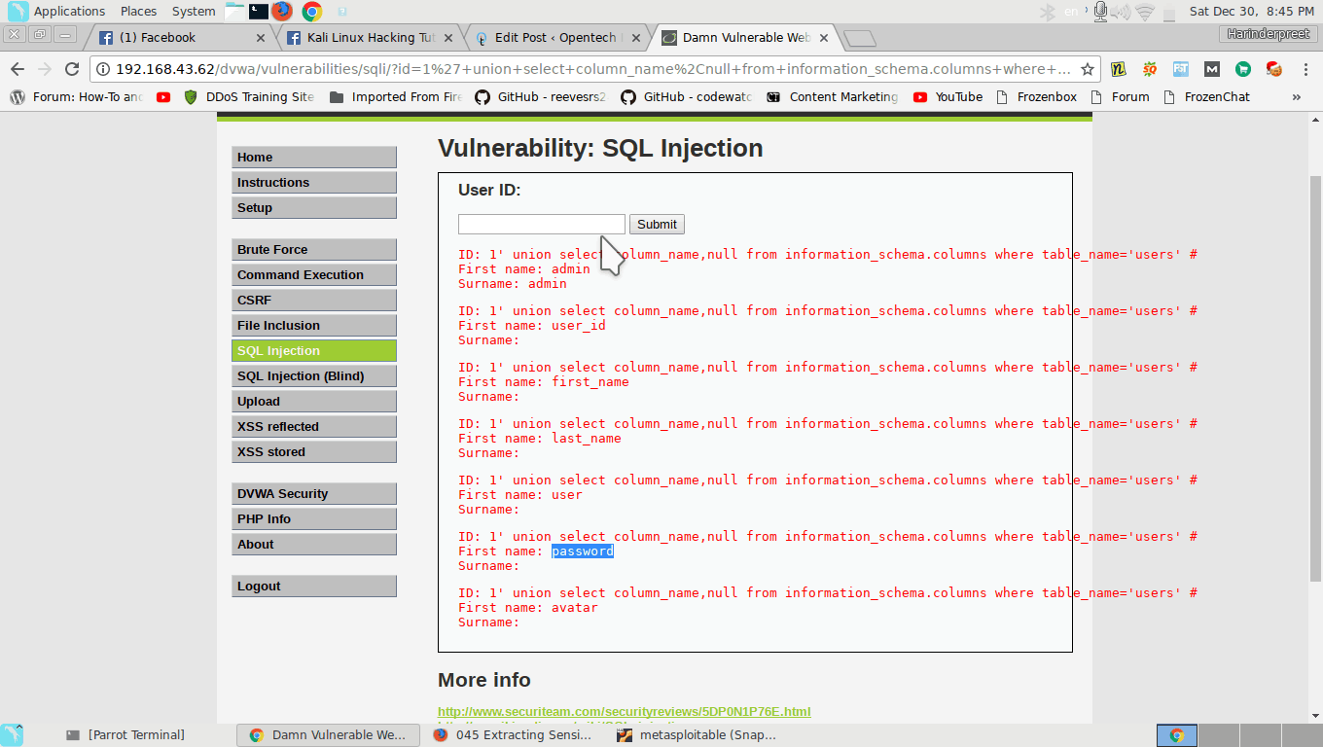Screen dimensions: 1323x747
Task: Open keyboard layout 'en' indicator
Action: tap(1073, 12)
